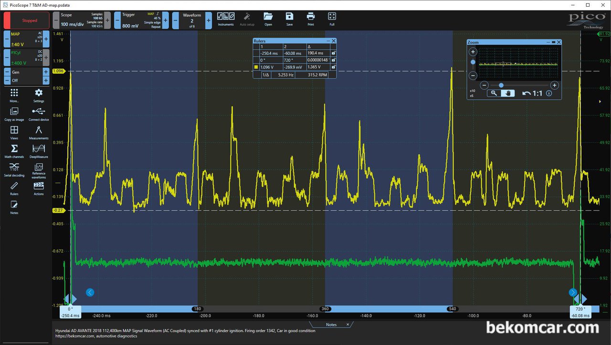Click the vertical zoom slider handle
This screenshot has height=345, width=611.
point(473,62)
